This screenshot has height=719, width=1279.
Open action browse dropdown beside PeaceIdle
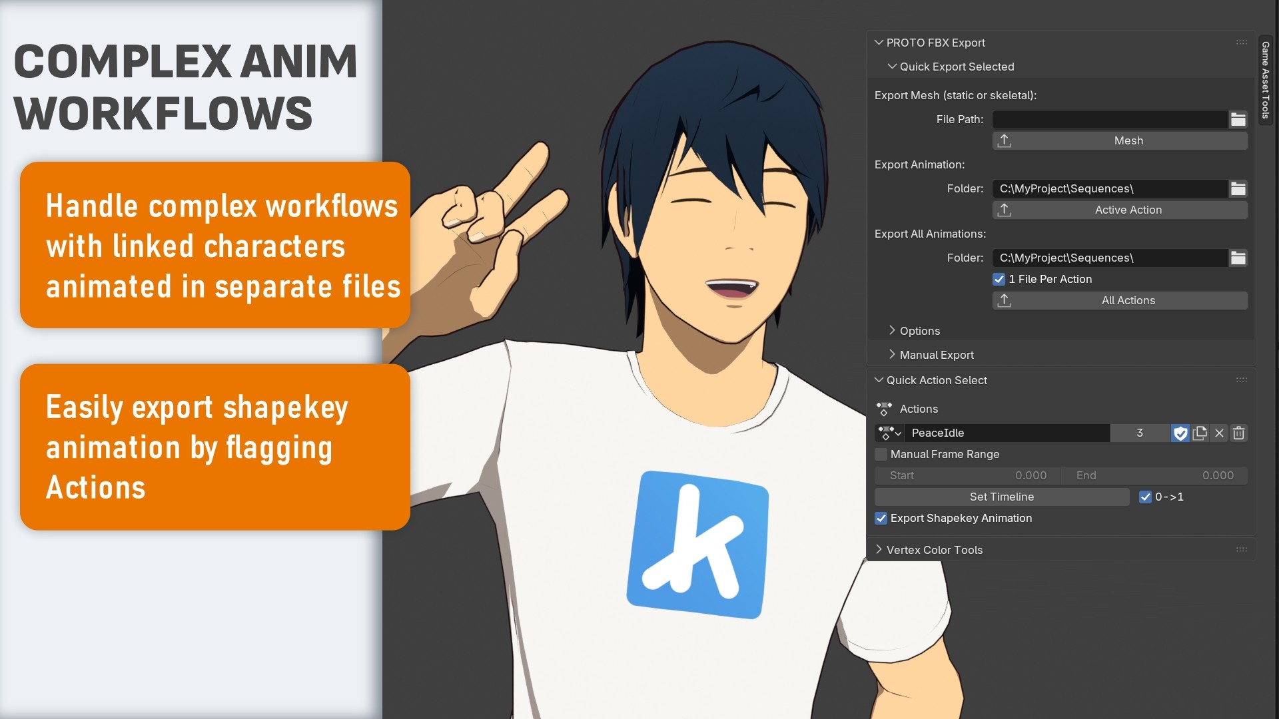click(x=889, y=433)
